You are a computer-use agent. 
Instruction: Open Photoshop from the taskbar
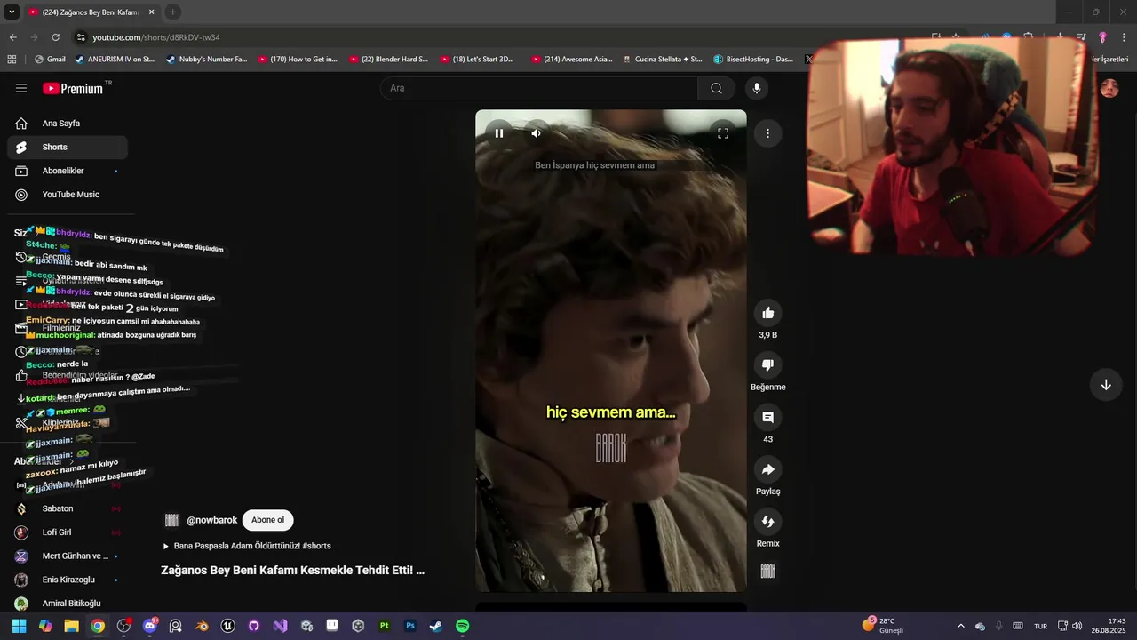pos(410,626)
